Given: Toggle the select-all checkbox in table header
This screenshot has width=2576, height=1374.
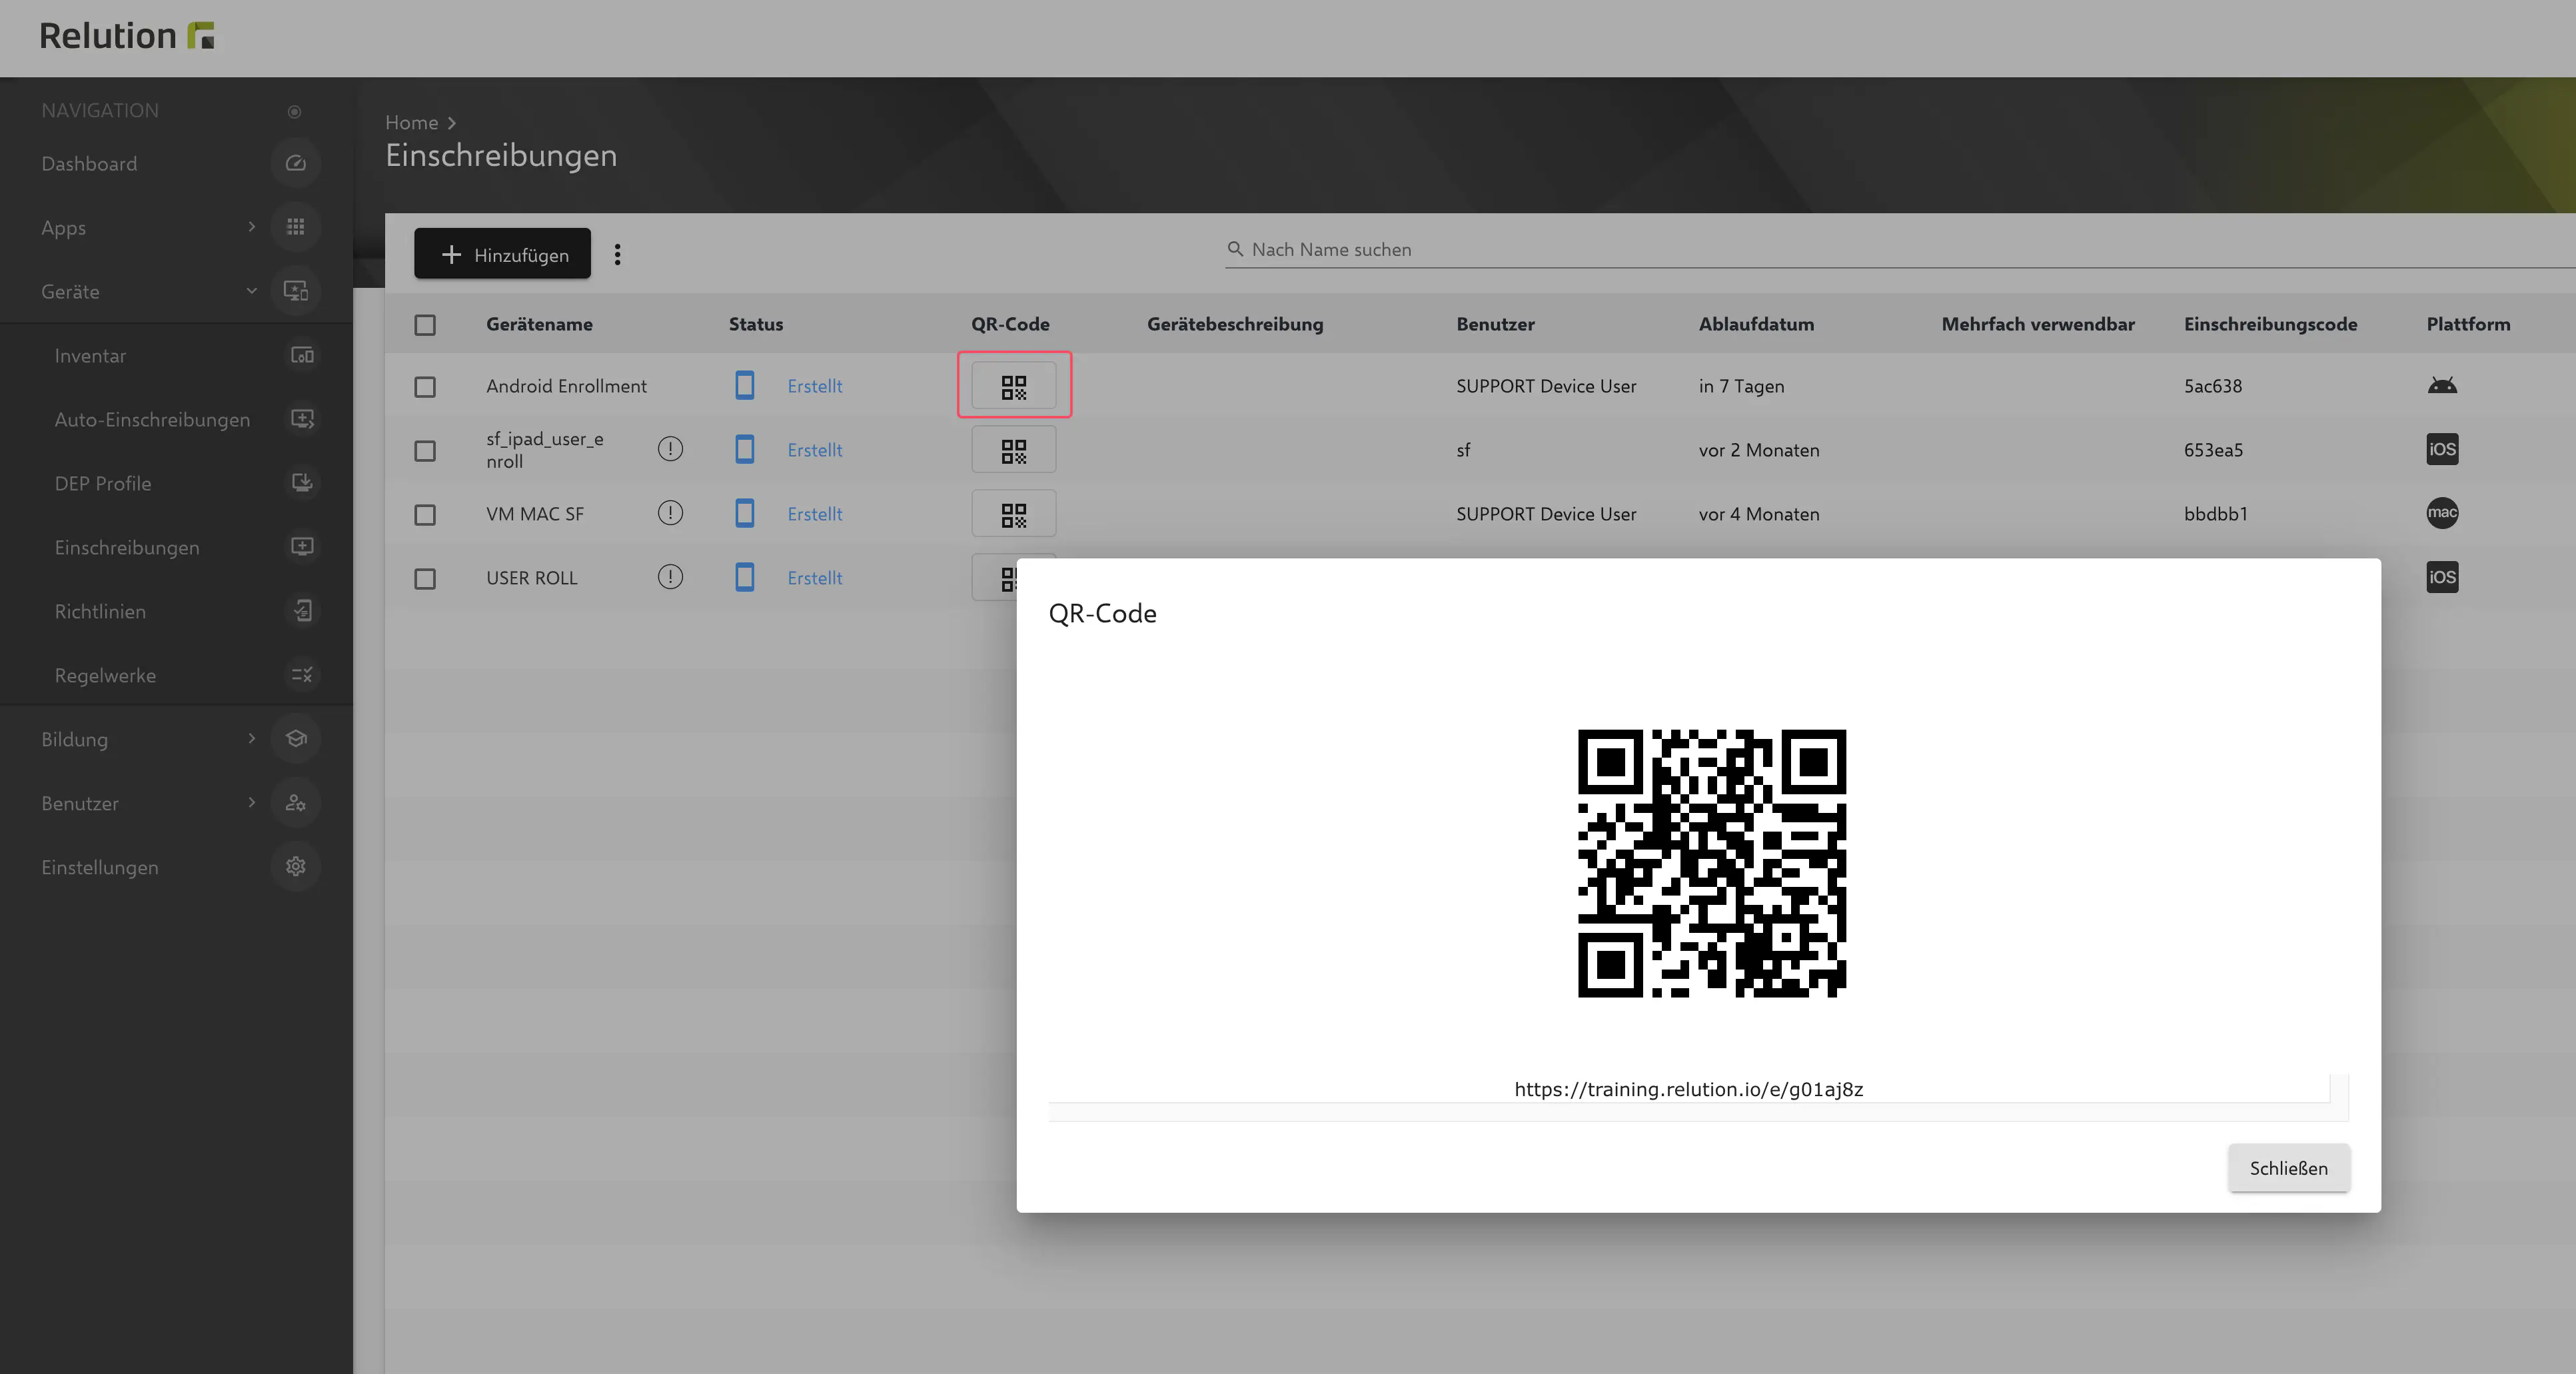Looking at the screenshot, I should [x=425, y=325].
